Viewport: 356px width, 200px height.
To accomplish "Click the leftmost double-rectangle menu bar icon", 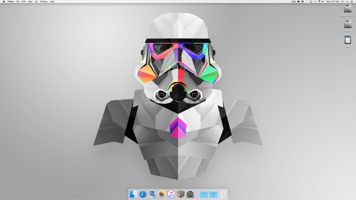I will click(293, 2).
